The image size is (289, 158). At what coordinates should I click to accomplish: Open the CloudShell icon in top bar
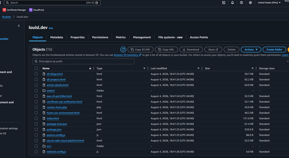224,2
